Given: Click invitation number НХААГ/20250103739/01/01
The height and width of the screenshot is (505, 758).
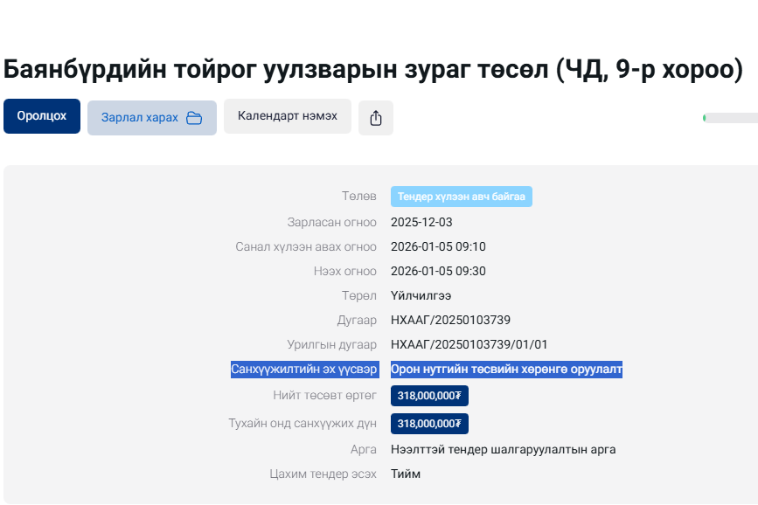Looking at the screenshot, I should (x=469, y=344).
